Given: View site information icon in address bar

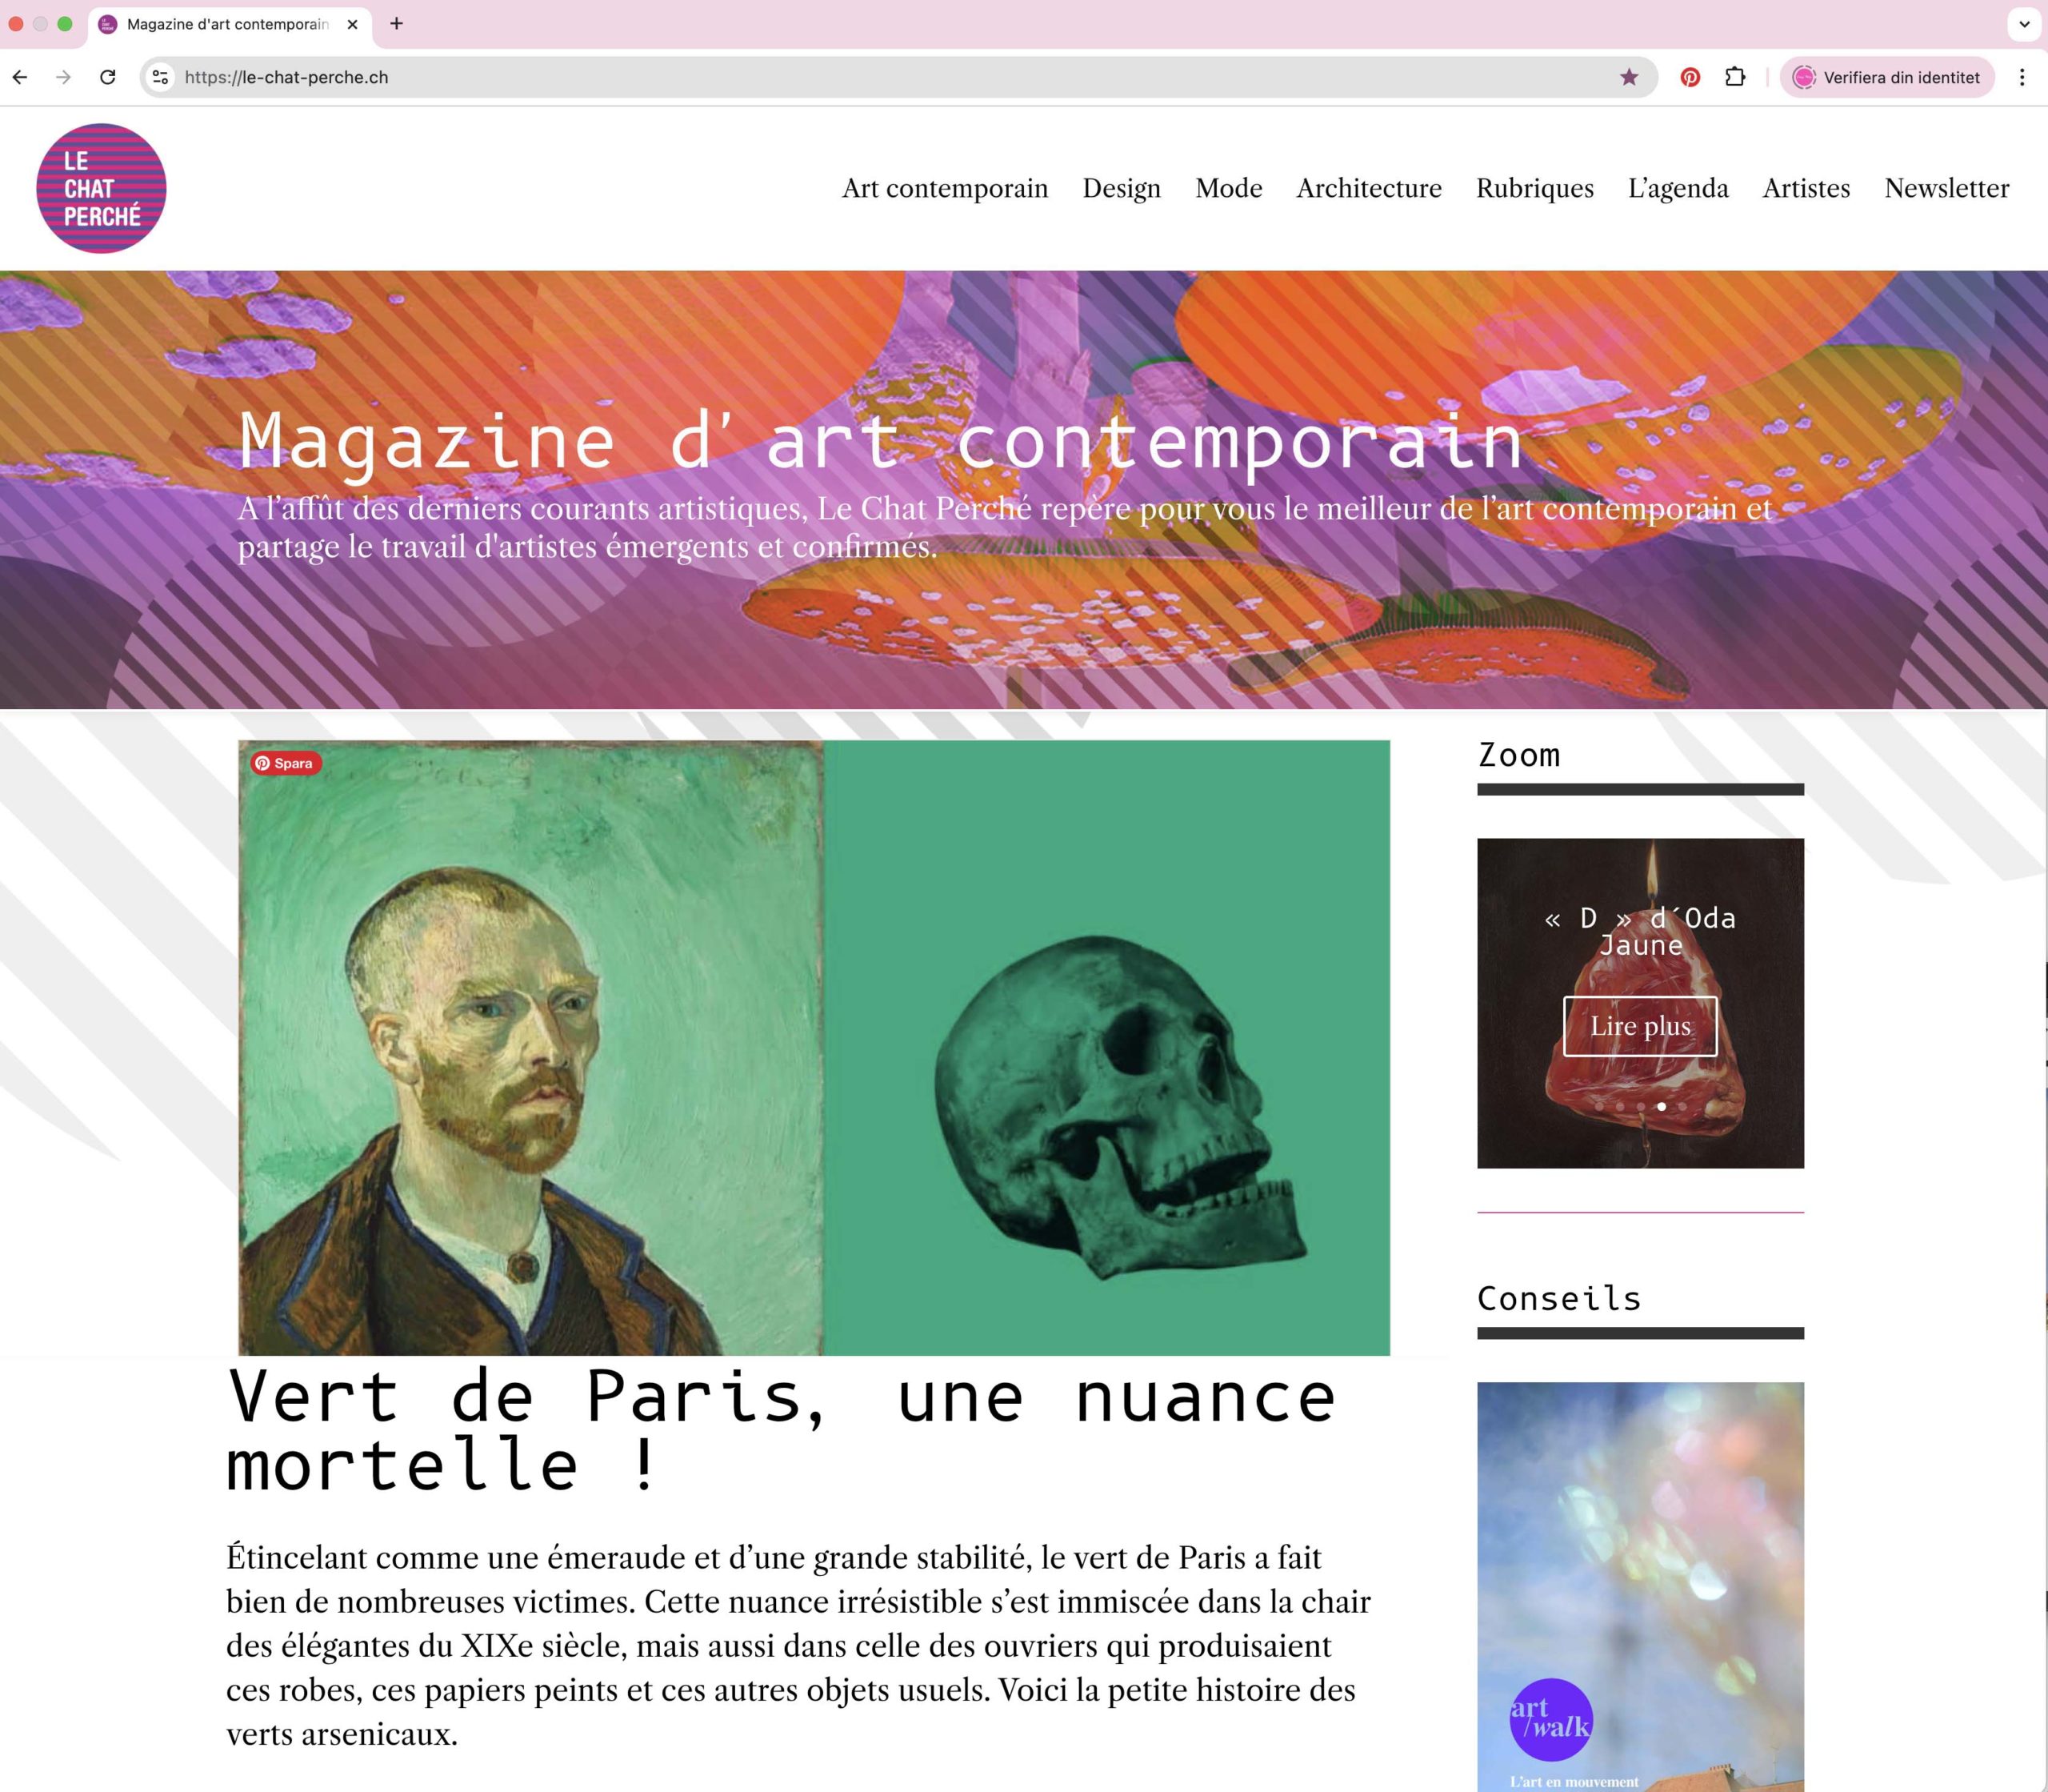Looking at the screenshot, I should pos(160,77).
